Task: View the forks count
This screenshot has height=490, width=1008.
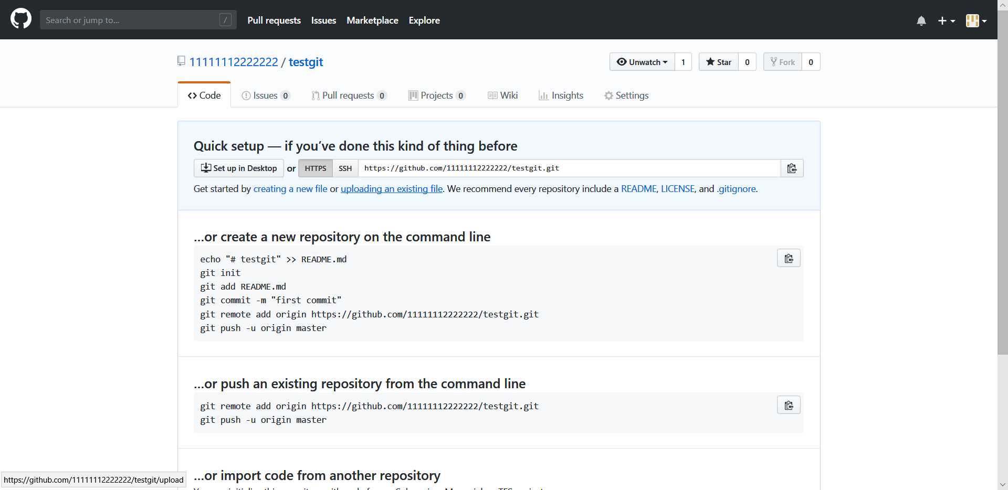Action: [811, 62]
